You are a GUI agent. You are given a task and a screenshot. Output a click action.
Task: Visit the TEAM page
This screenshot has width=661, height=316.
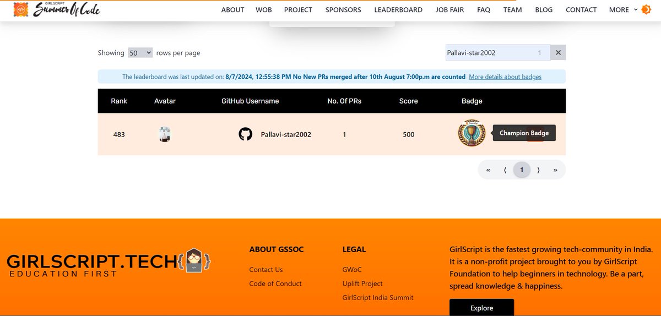click(512, 9)
